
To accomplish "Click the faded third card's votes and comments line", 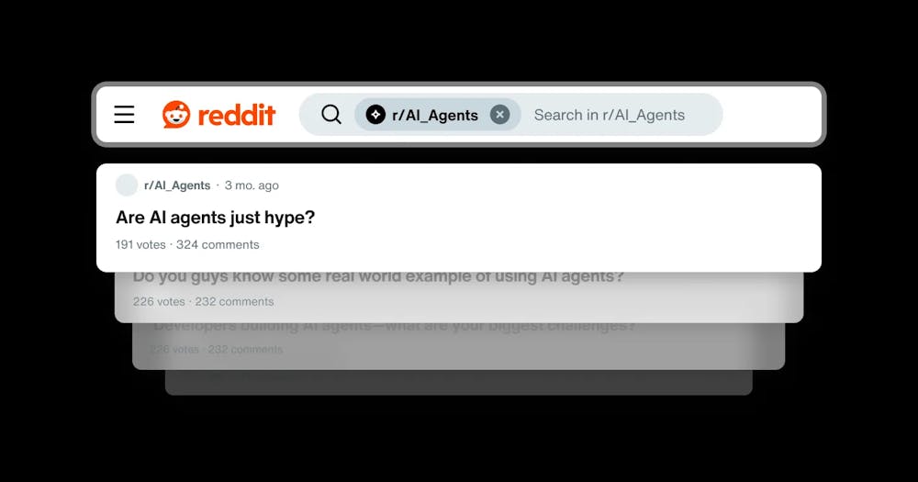I will [x=217, y=349].
